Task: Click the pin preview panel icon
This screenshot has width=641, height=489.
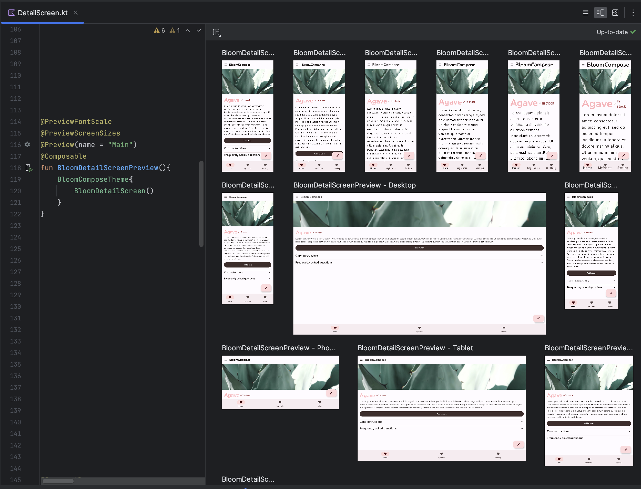Action: coord(216,32)
